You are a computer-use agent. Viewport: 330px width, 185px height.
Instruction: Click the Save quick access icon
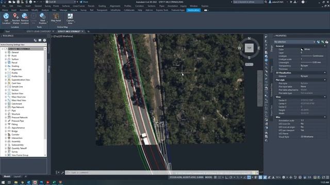point(18,2)
